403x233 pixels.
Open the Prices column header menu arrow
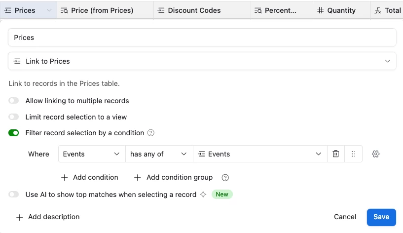tap(48, 10)
